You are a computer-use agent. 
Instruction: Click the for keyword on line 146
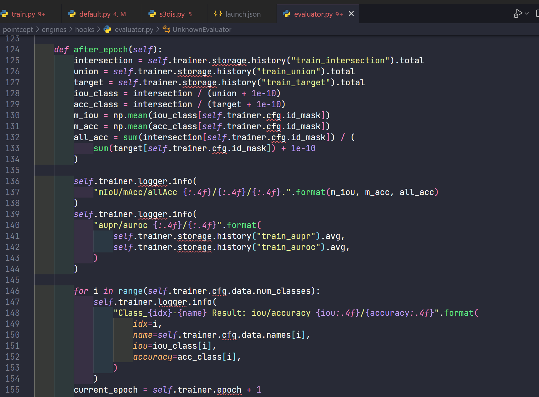[x=81, y=291]
